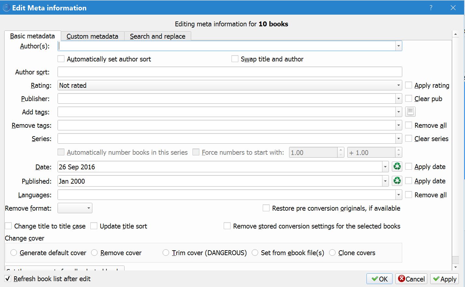
Task: Check the Swap title and author box
Action: 235,59
